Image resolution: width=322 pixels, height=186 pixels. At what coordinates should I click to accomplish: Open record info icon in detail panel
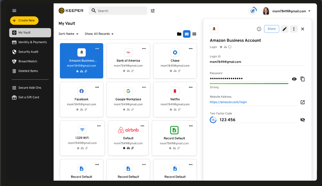pyautogui.click(x=259, y=29)
